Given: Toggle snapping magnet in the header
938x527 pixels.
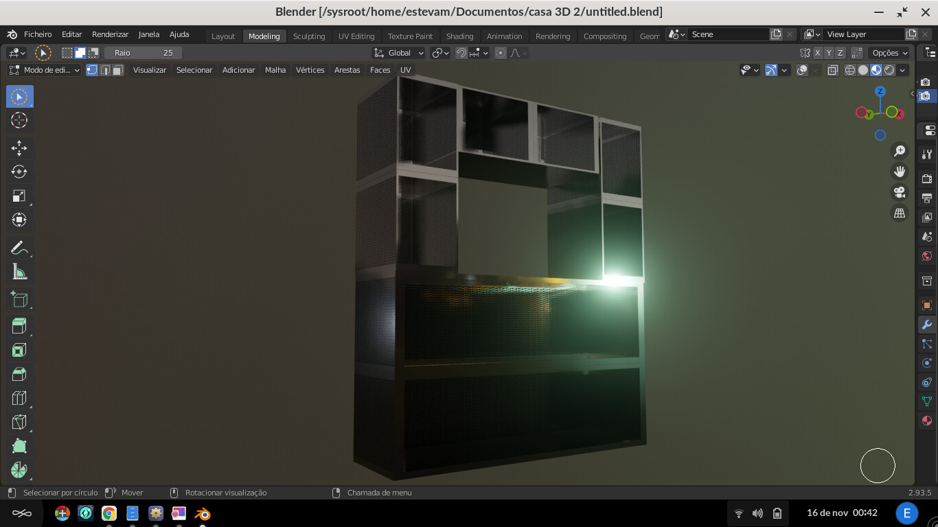Looking at the screenshot, I should [461, 53].
